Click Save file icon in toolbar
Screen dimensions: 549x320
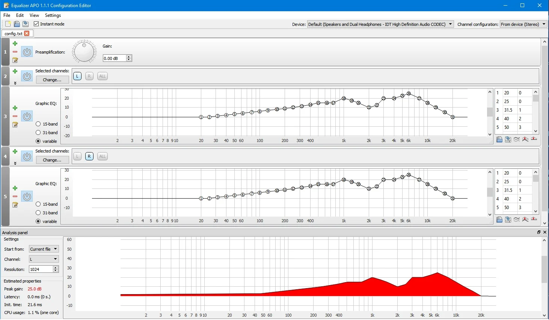[x=17, y=24]
